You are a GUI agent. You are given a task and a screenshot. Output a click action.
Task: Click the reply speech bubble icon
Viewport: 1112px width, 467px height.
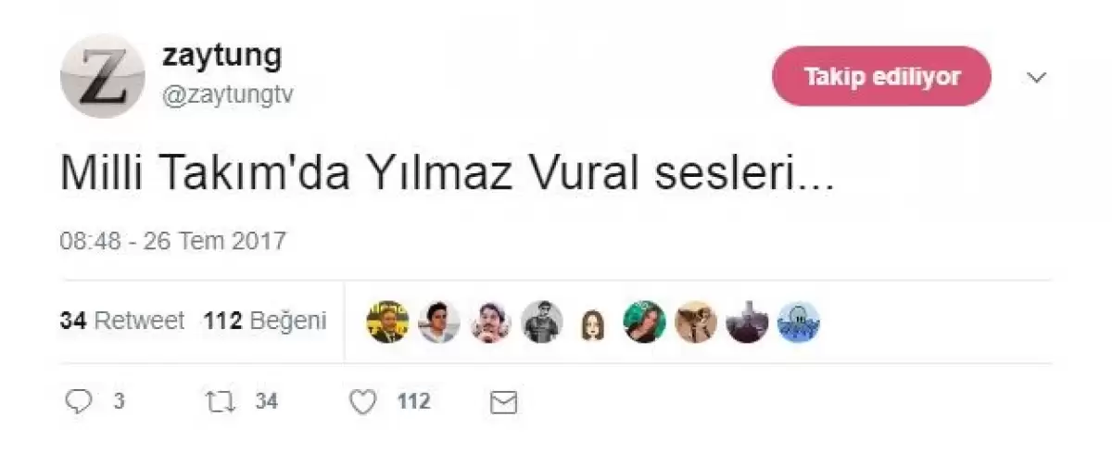click(81, 401)
